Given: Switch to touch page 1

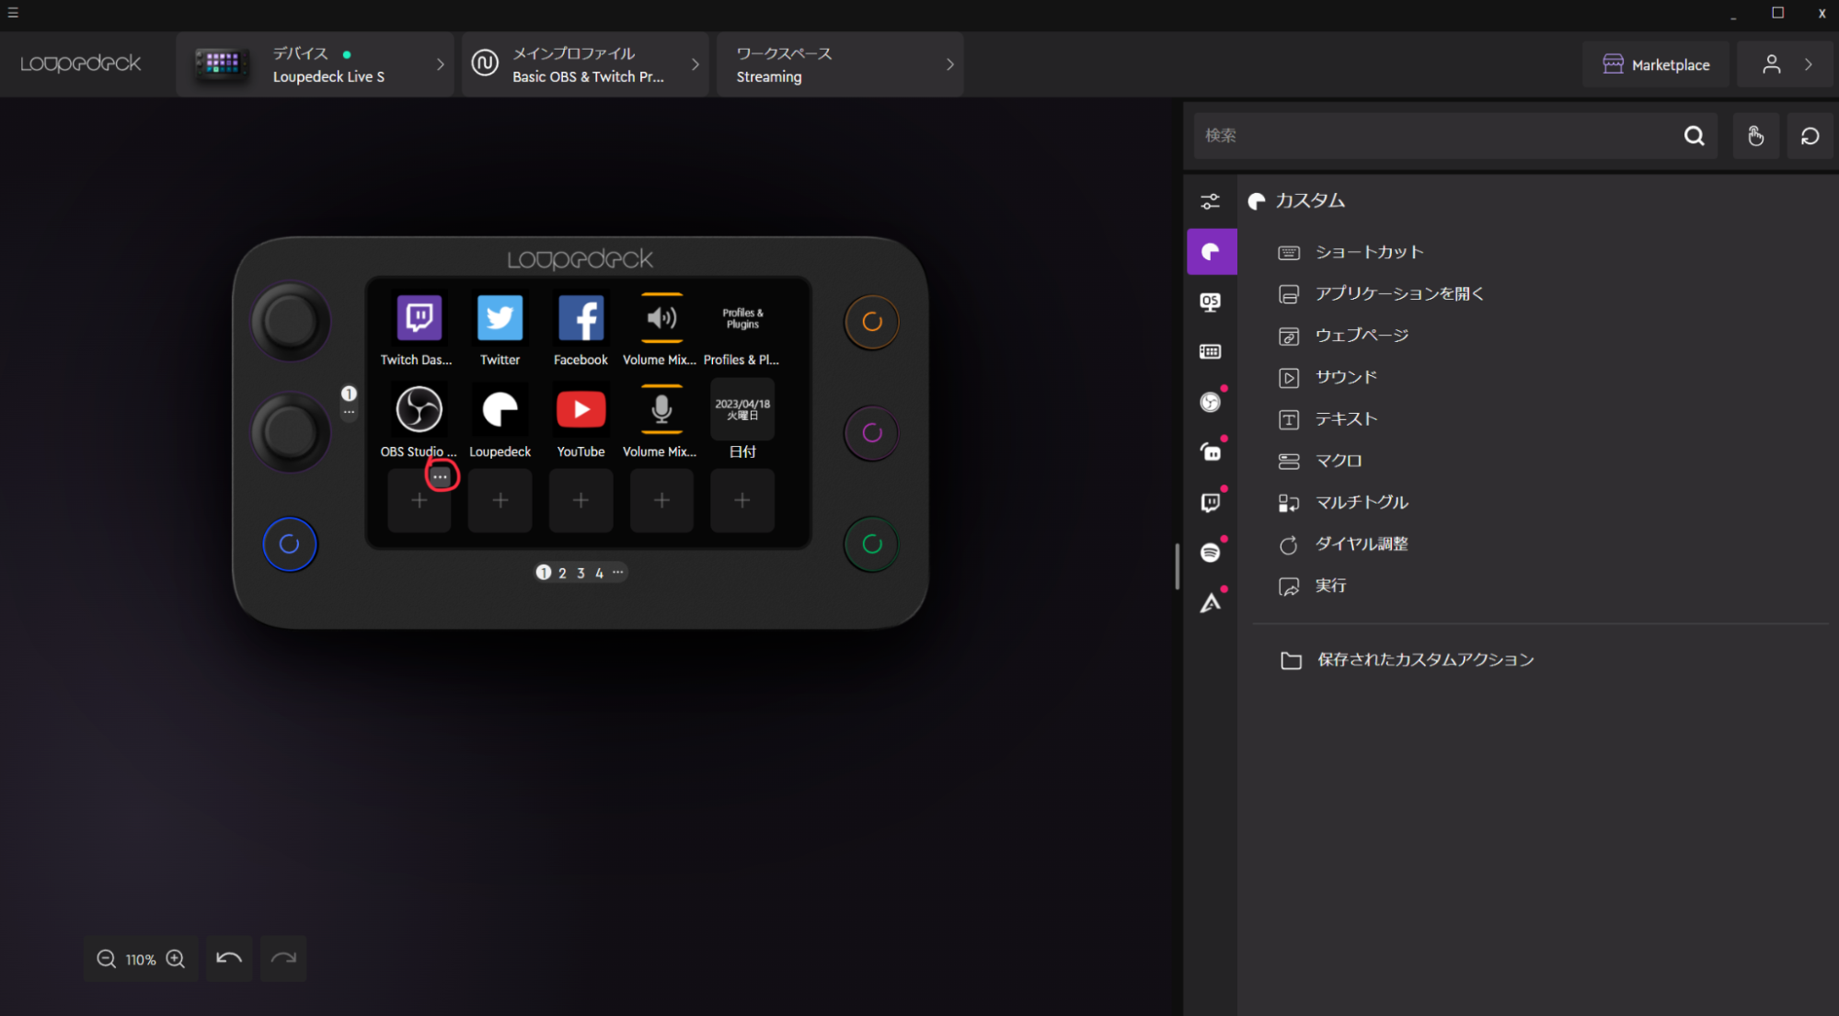Looking at the screenshot, I should pos(543,573).
